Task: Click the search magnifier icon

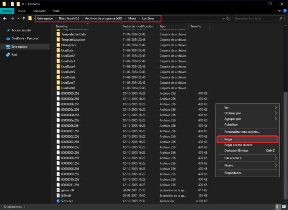Action: pos(281,18)
